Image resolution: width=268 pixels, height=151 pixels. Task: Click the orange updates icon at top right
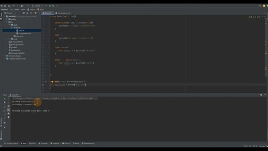(264, 5)
